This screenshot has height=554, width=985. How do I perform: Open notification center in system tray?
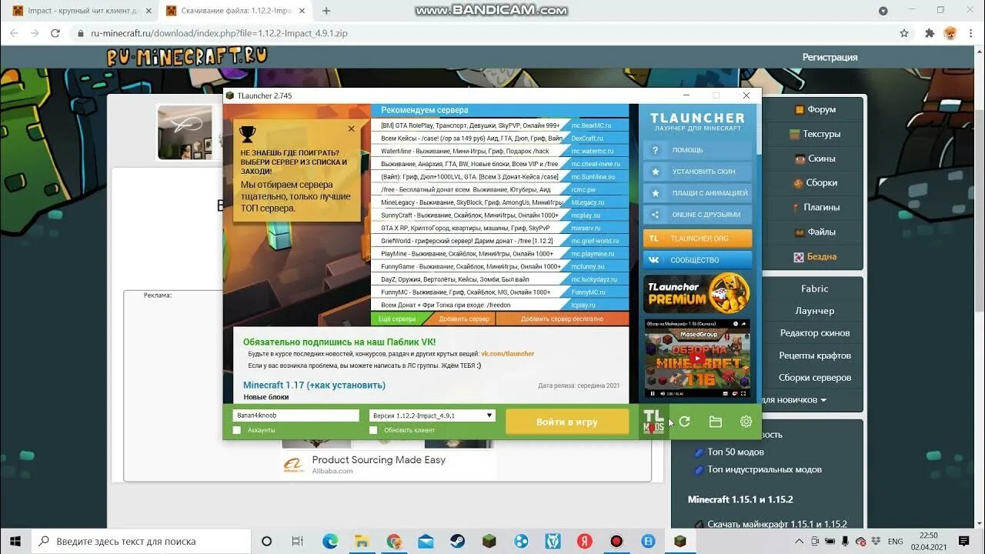click(x=965, y=541)
